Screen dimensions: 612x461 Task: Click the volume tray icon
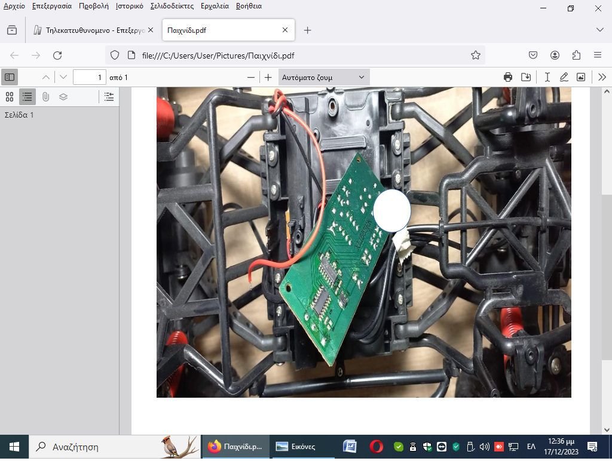[x=484, y=447]
